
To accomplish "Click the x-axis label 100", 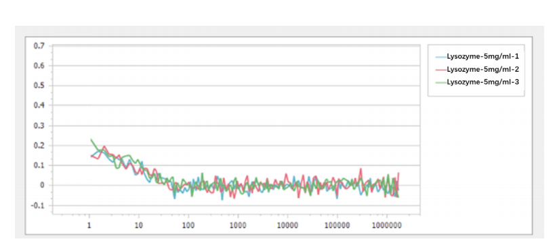I will pyautogui.click(x=188, y=226).
